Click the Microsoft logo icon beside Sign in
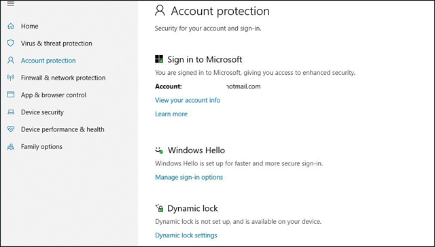 [159, 59]
